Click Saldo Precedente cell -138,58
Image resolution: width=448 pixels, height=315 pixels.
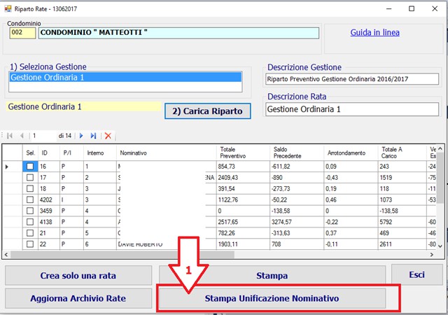(297, 211)
